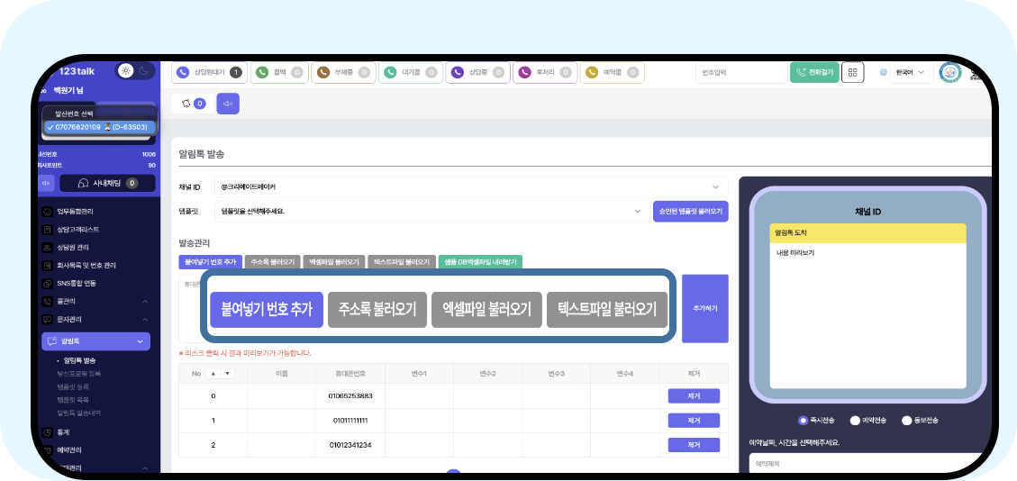Open 사내채팅 headset chat
The width and height of the screenshot is (1017, 481).
(x=107, y=183)
